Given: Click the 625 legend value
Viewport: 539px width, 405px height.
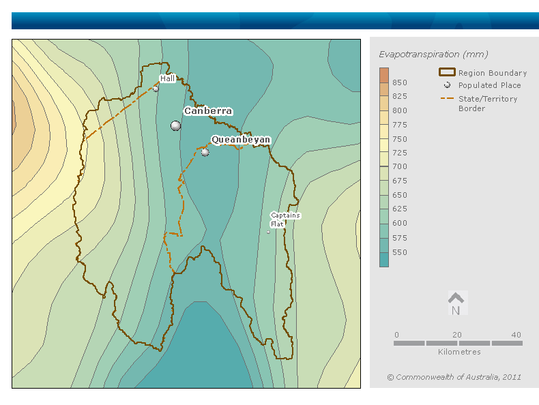Looking at the screenshot, I should [400, 209].
